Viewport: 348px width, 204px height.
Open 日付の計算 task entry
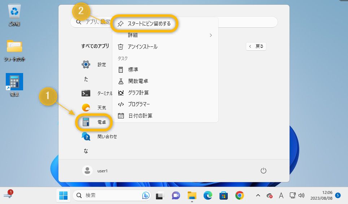(165, 116)
